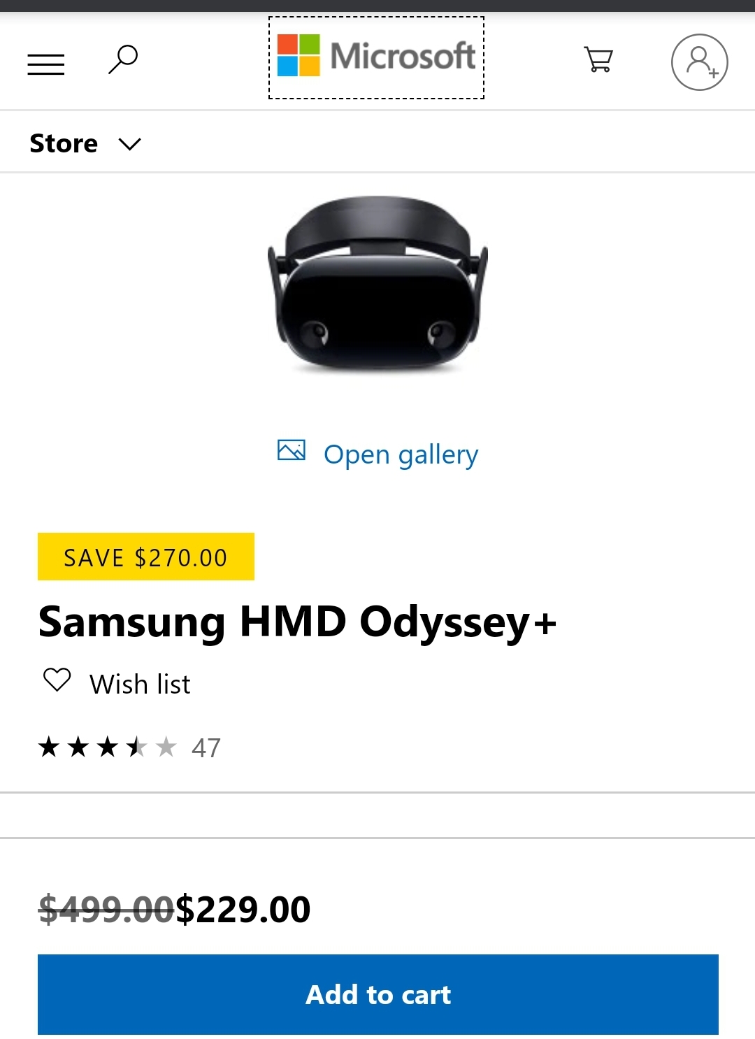Click the Microsoft wordmark text
The height and width of the screenshot is (1039, 755).
(403, 56)
